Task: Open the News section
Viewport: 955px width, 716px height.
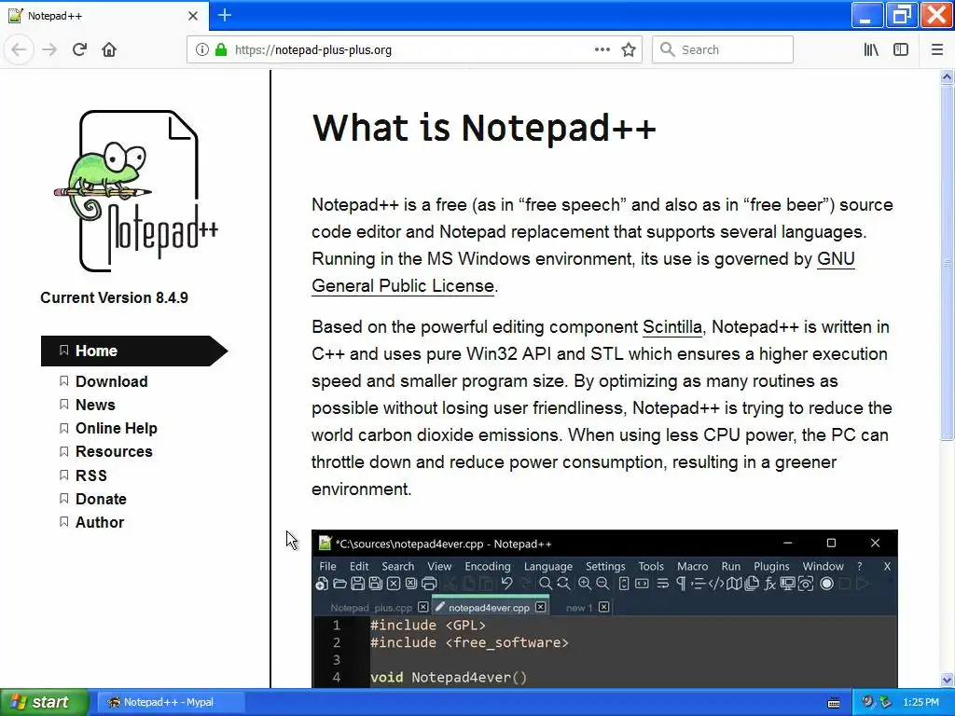Action: click(x=95, y=405)
